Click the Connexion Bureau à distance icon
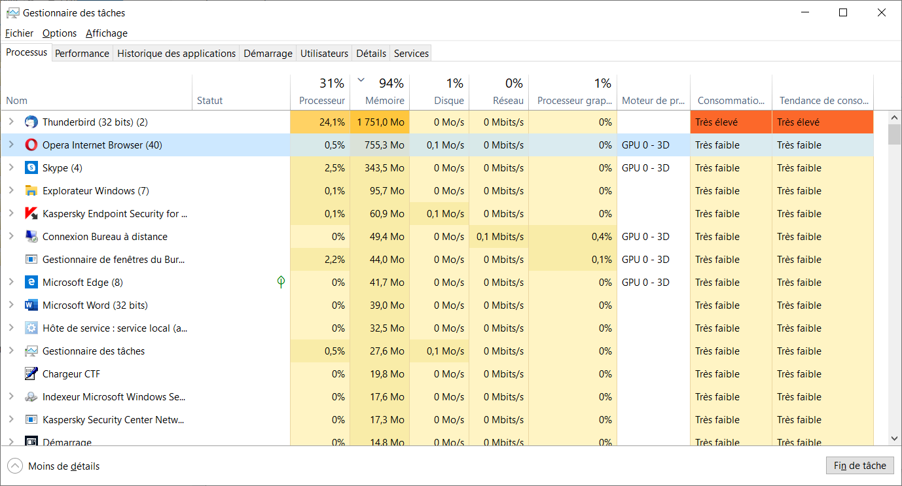902x486 pixels. point(31,237)
